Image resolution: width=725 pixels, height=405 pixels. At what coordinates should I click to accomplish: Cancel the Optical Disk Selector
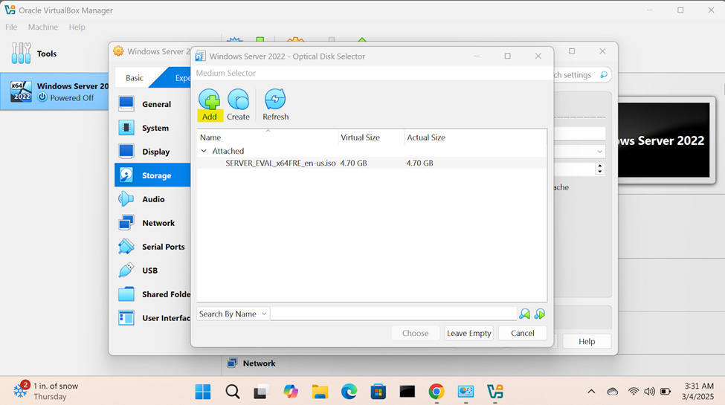point(523,333)
